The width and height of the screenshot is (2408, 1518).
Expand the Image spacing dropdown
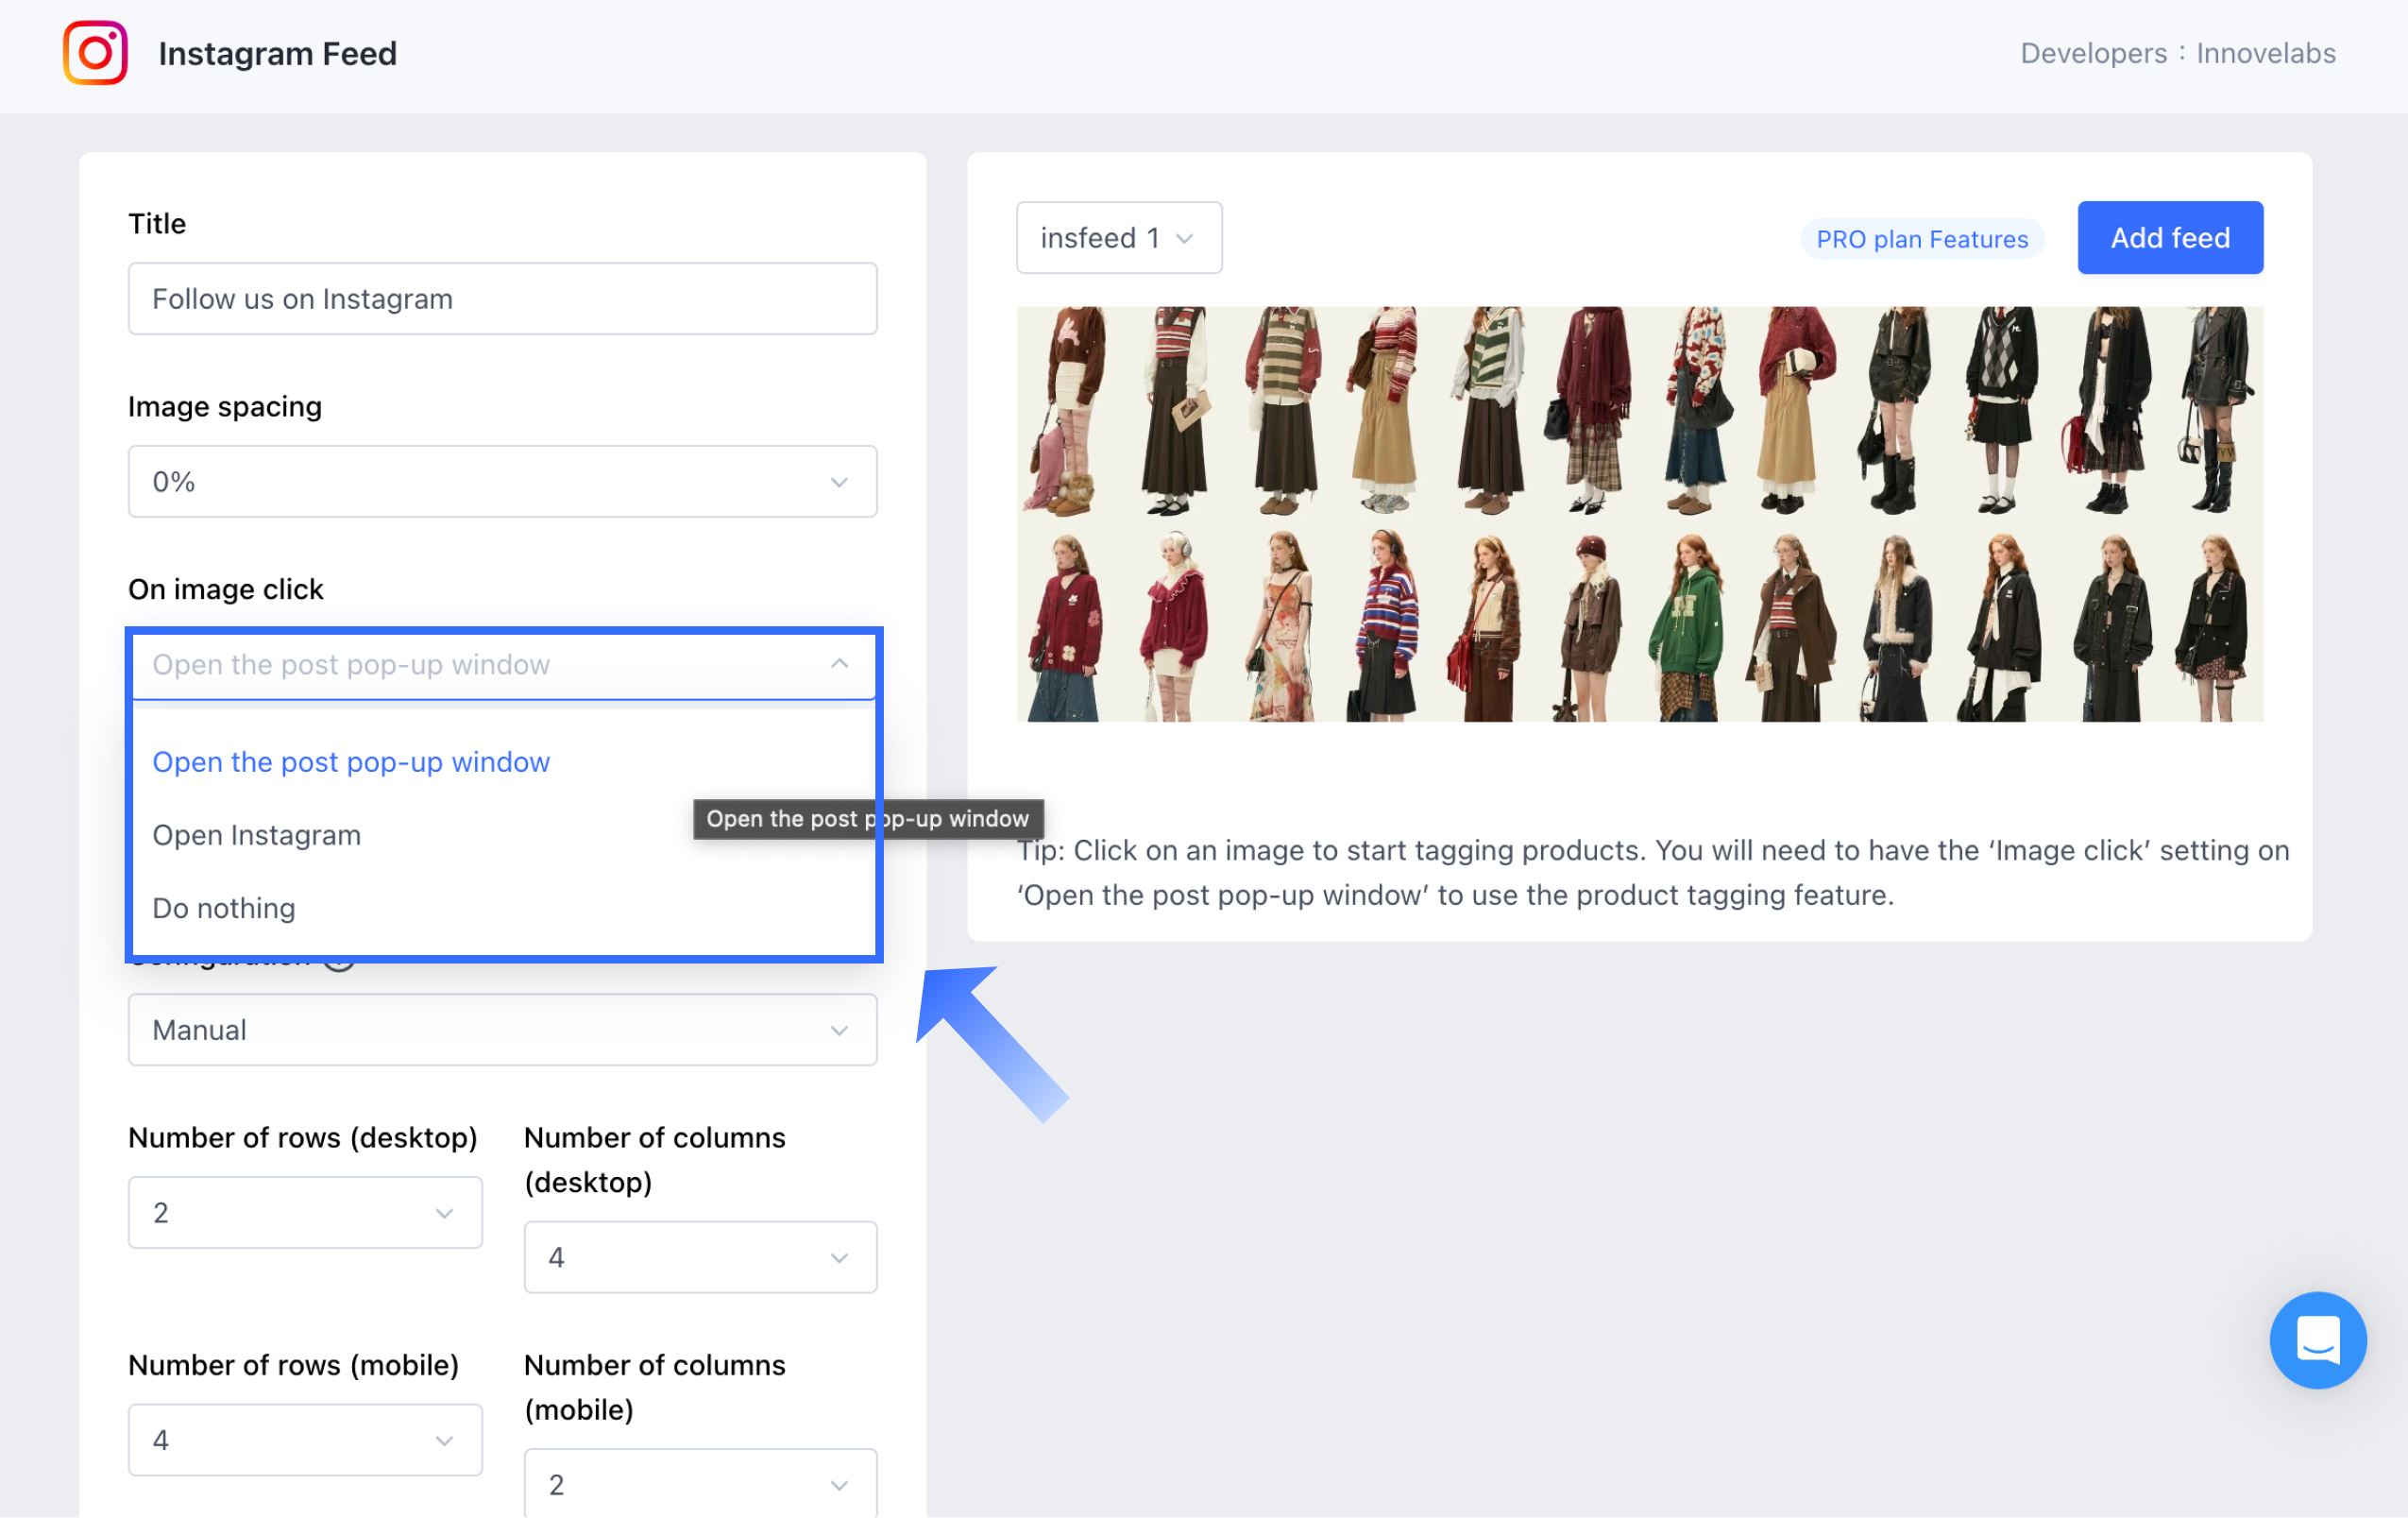(502, 482)
